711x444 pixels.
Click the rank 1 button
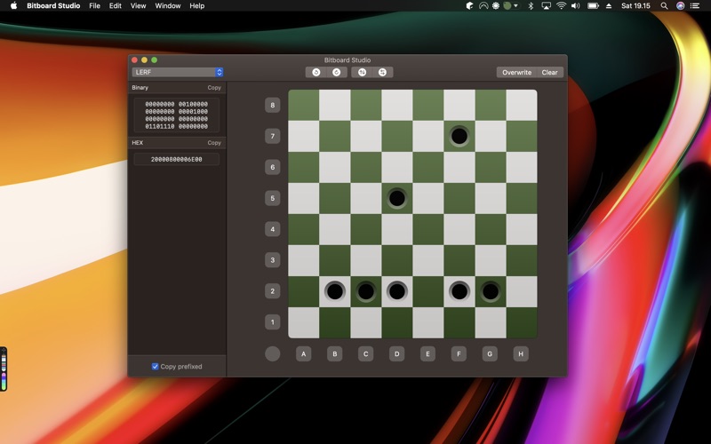[273, 322]
